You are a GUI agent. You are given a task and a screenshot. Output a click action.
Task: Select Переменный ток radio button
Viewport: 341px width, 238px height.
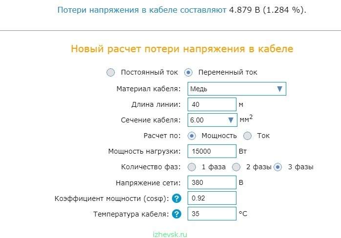[x=189, y=72]
